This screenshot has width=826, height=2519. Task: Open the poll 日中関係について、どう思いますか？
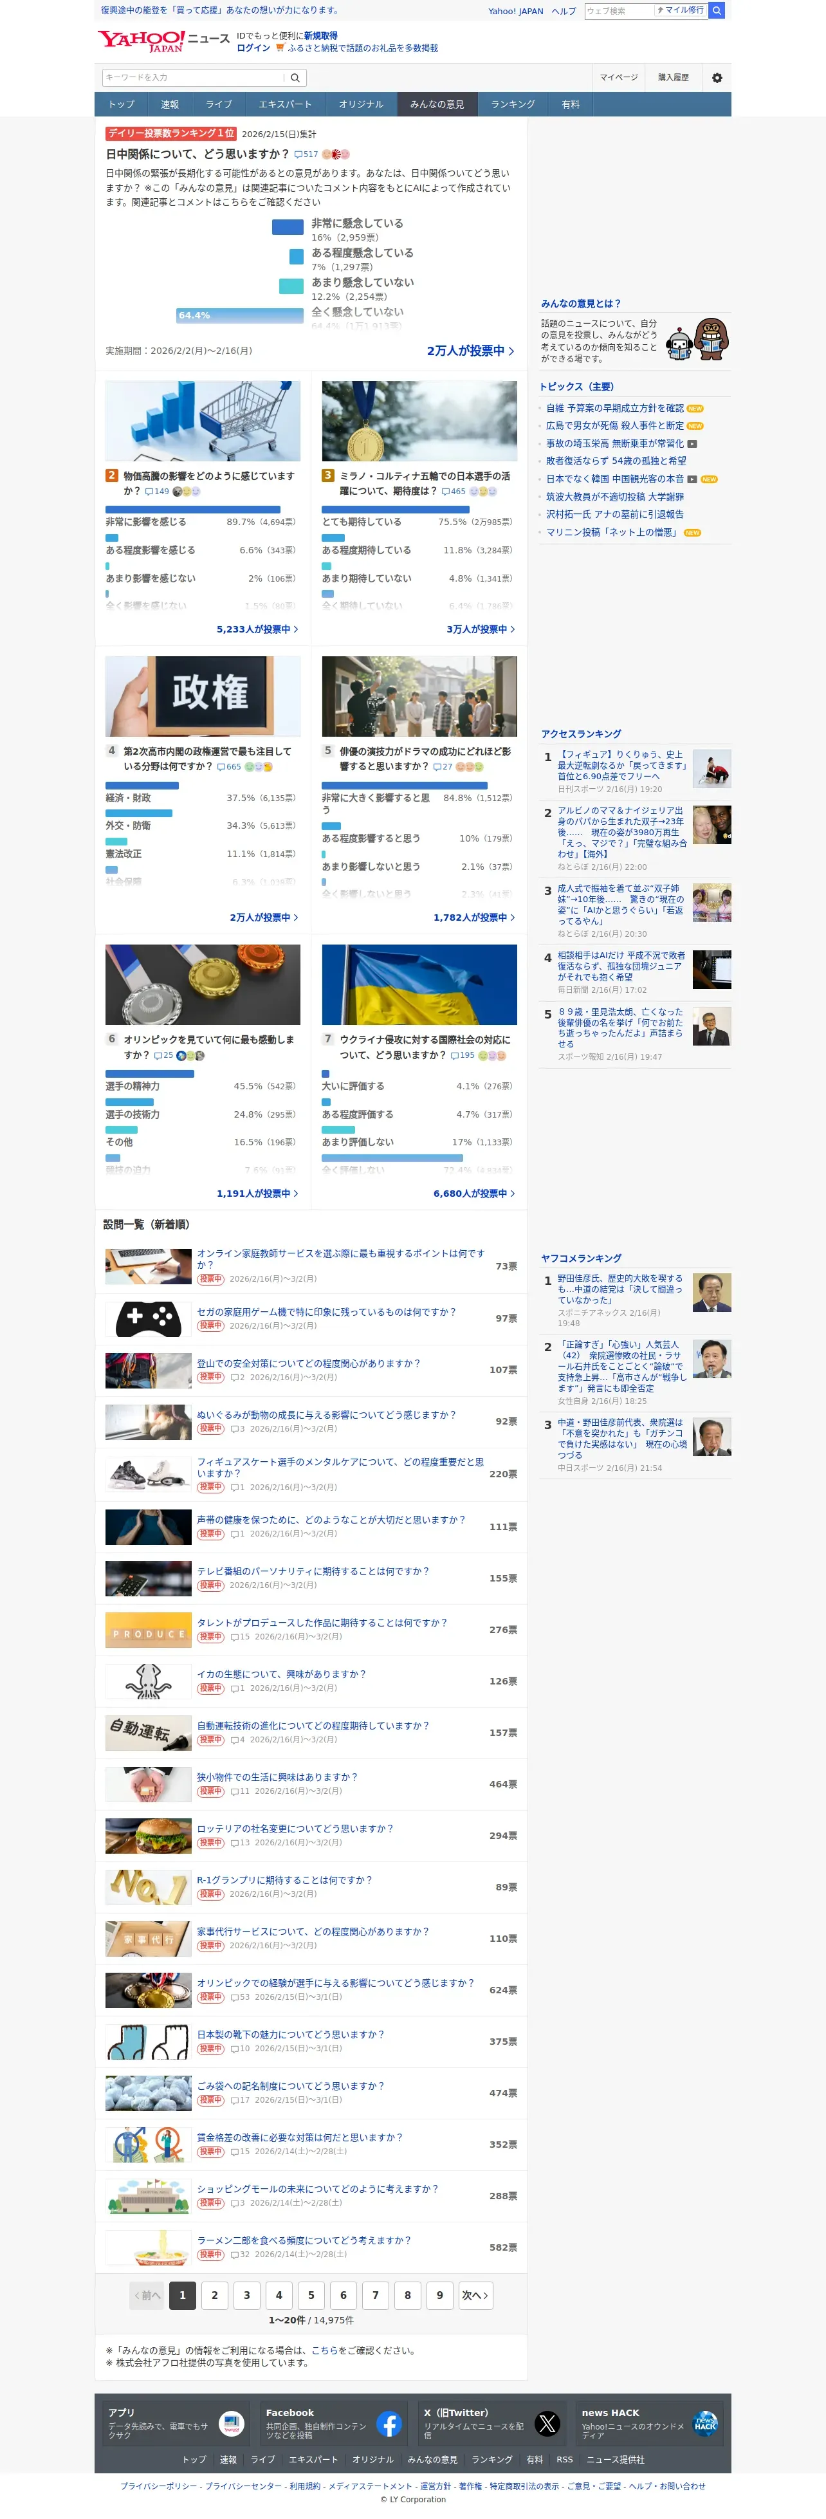click(197, 154)
